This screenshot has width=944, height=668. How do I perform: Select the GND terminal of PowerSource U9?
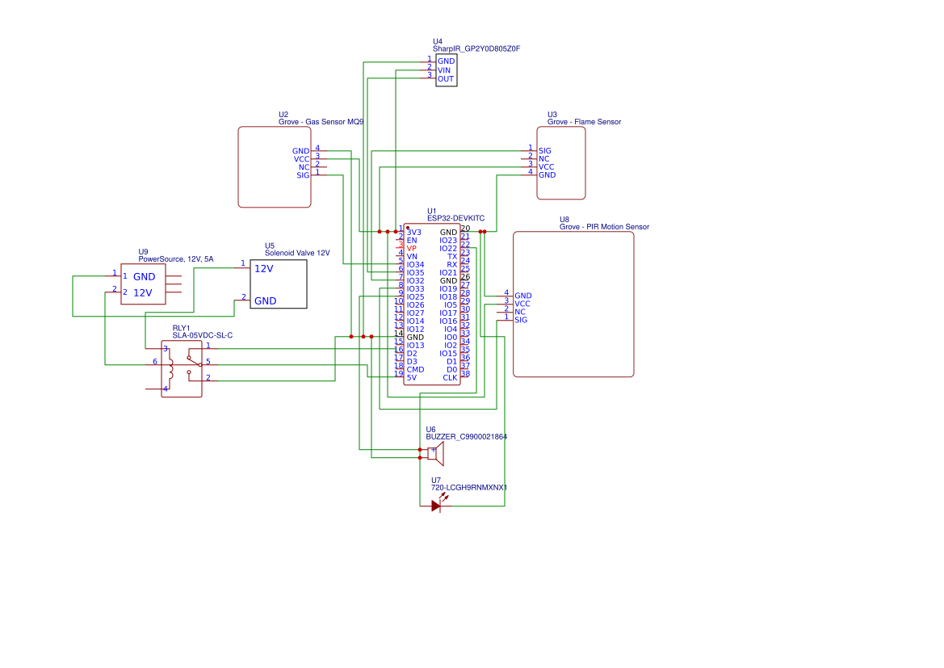pos(144,277)
